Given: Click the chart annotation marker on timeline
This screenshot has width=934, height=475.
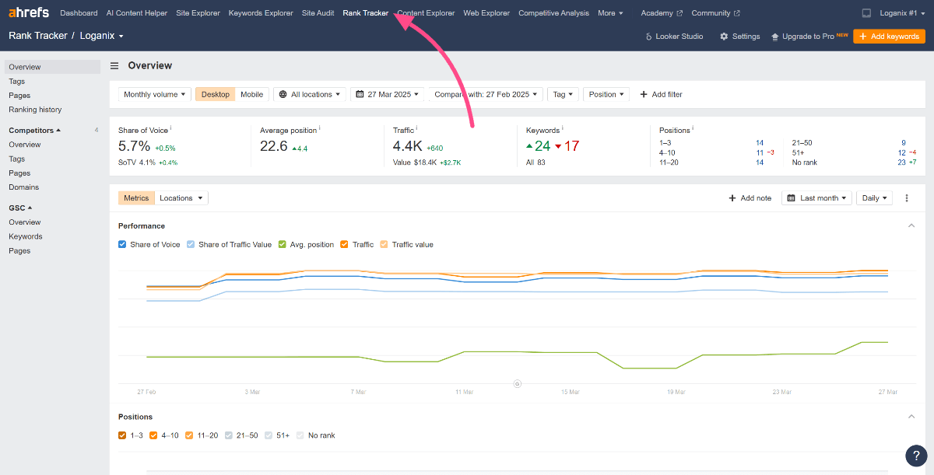Looking at the screenshot, I should pyautogui.click(x=517, y=383).
